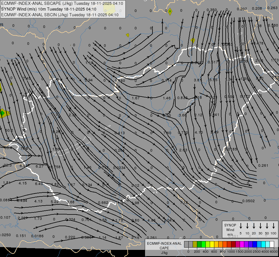279x257 pixels.
Task: Click the CAPE value 0.662
Action: tap(103, 203)
